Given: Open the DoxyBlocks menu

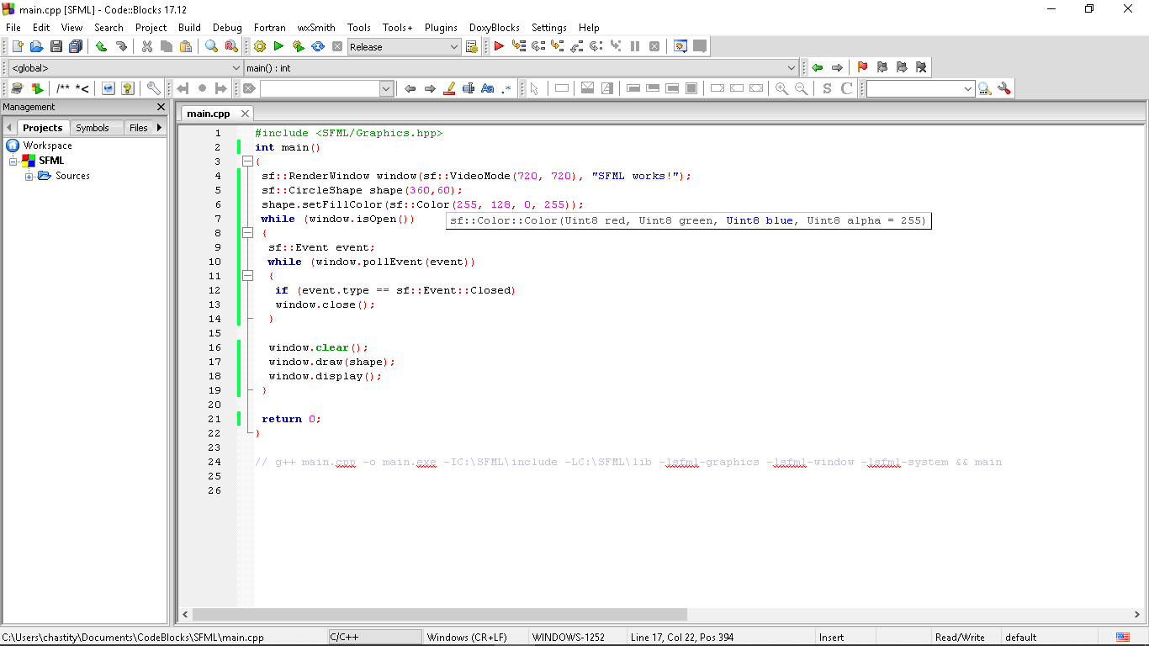Looking at the screenshot, I should coord(495,28).
